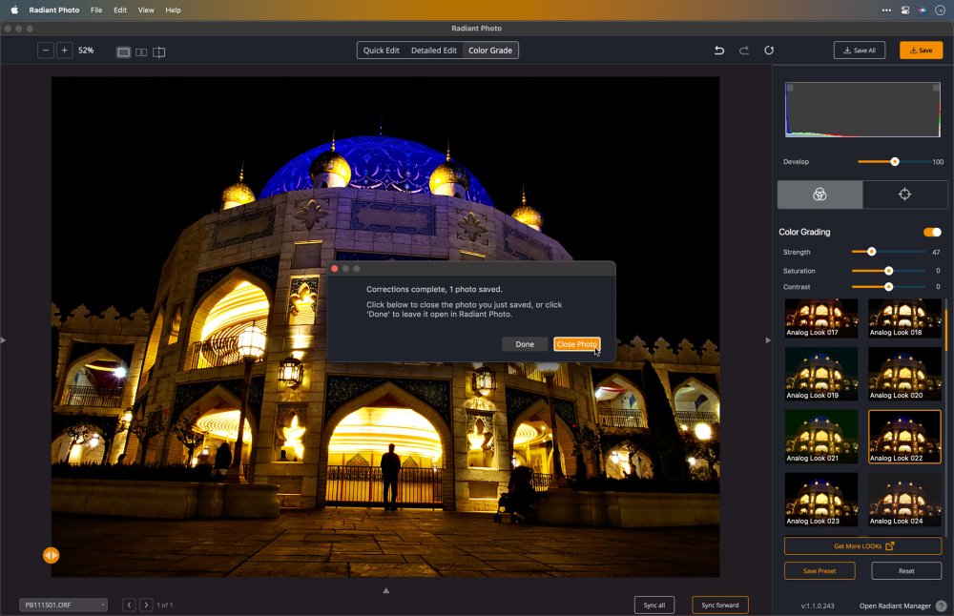Toggle the histogram shadow clipping indicator
954x616 pixels.
click(x=790, y=88)
